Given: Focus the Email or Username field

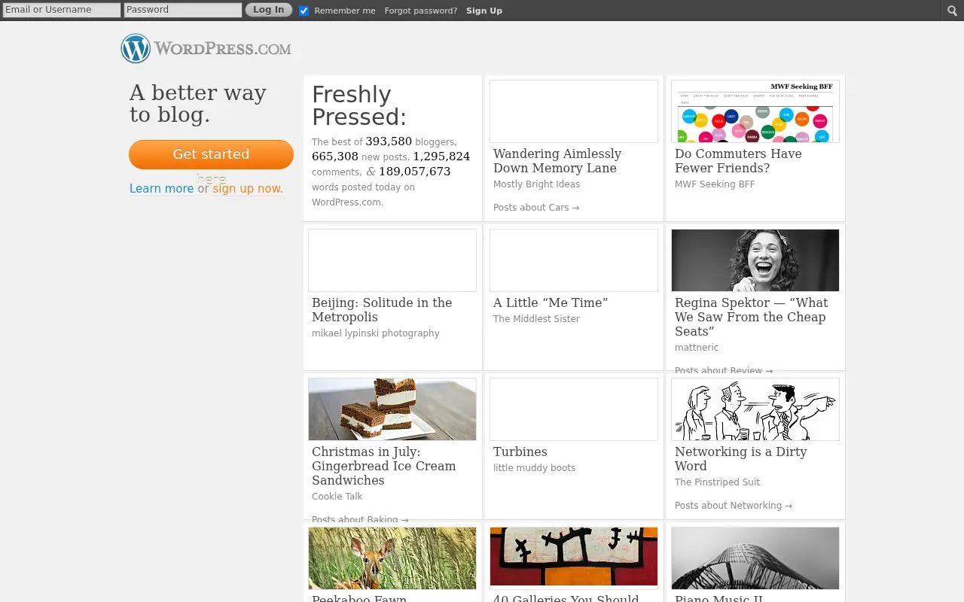Looking at the screenshot, I should pos(62,10).
